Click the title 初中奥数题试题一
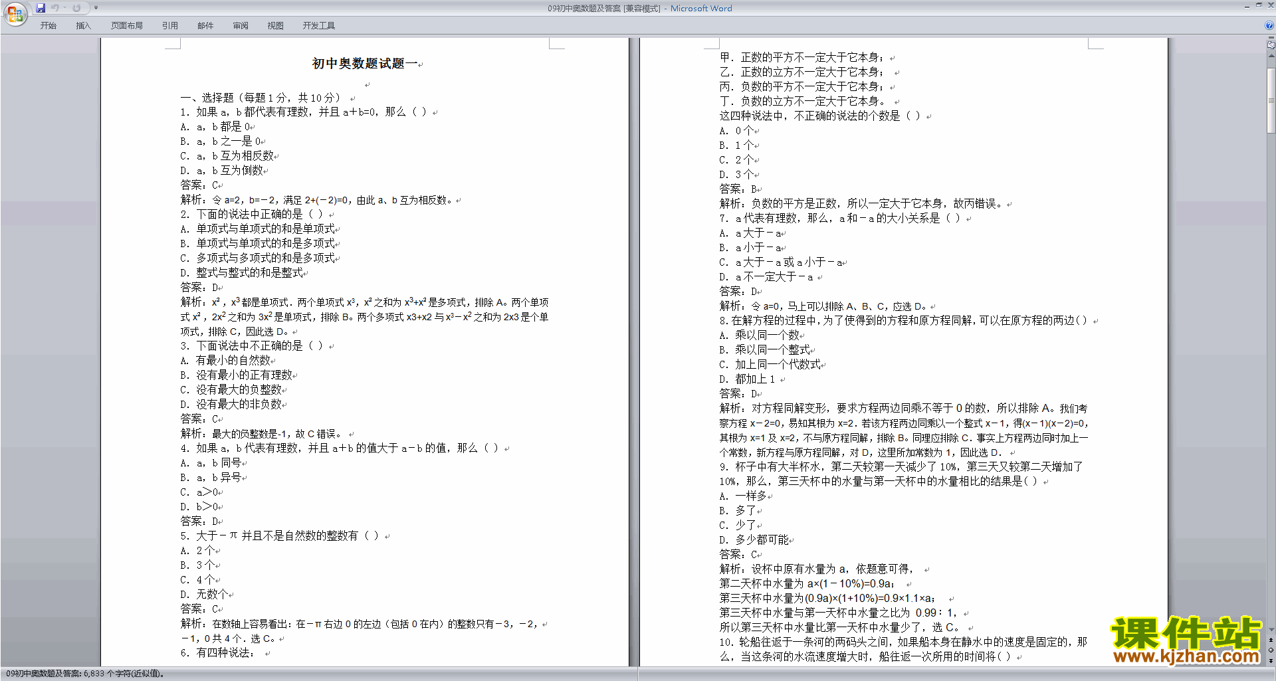Image resolution: width=1276 pixels, height=681 pixels. (364, 63)
